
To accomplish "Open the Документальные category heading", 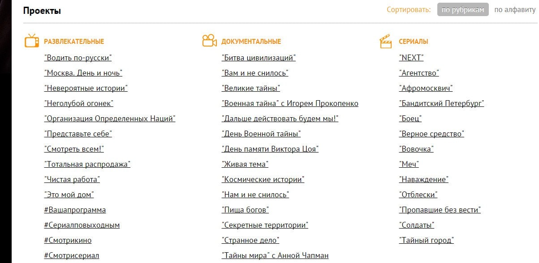I will 251,42.
